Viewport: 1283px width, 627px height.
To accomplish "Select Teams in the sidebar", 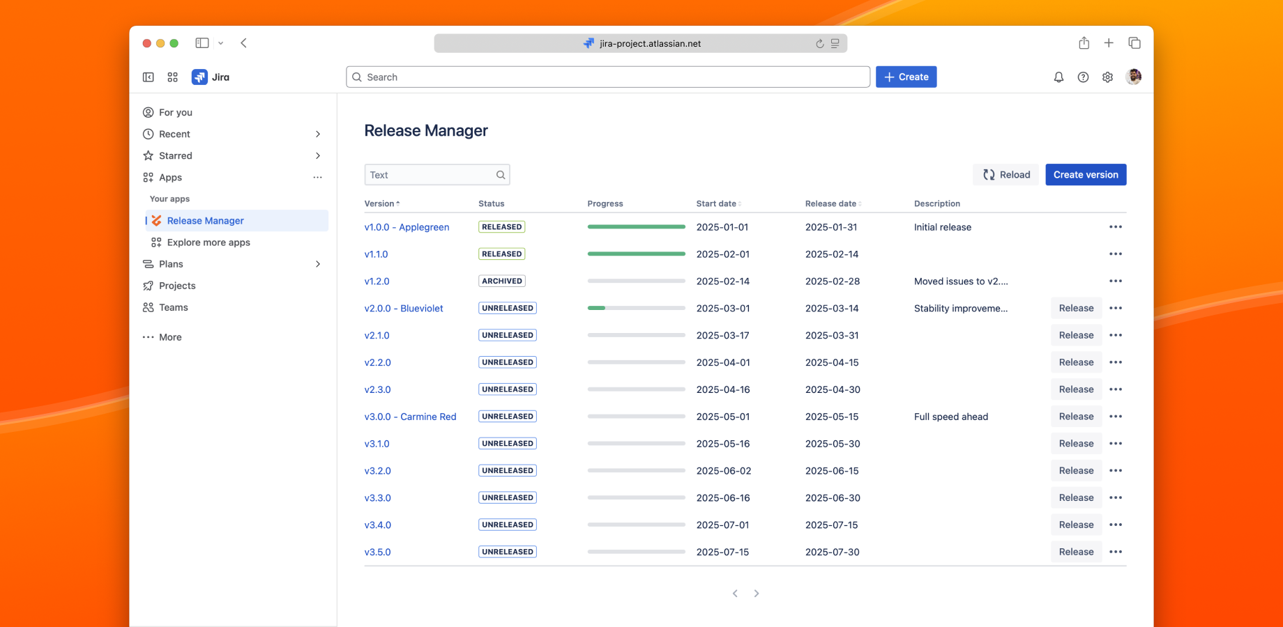I will [173, 307].
